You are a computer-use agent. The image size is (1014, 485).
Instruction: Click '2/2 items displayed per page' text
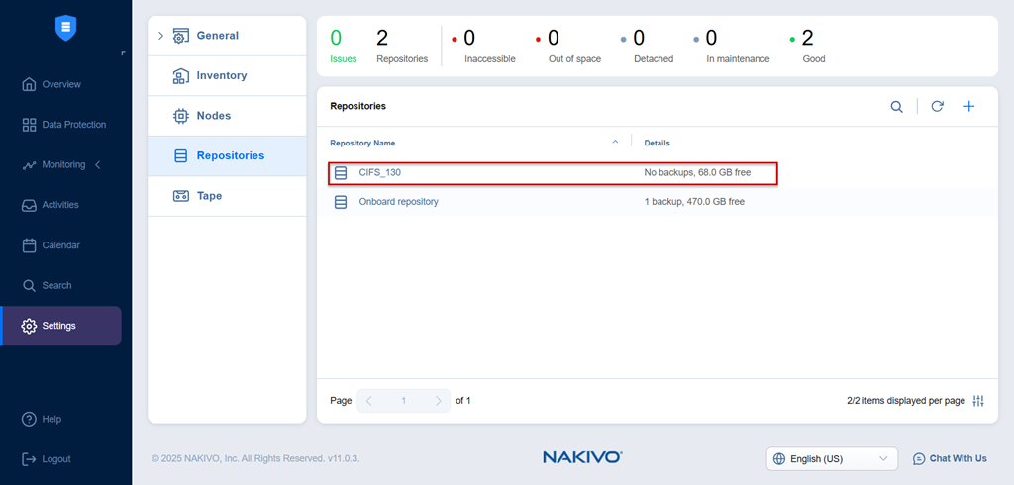pyautogui.click(x=905, y=401)
